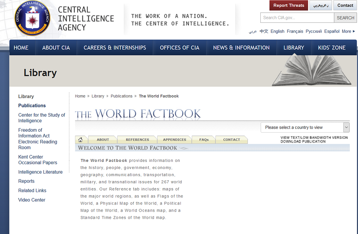The width and height of the screenshot is (358, 234).
Task: Click the dropdown arrow beside 'Please select a country'
Action: 346,127
